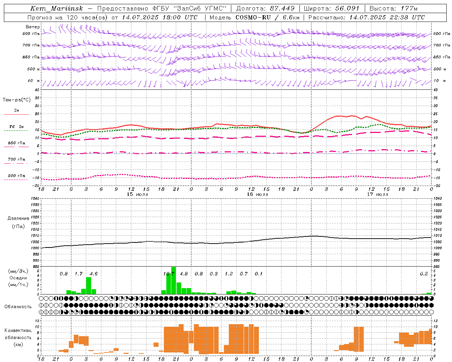
Task: Click the 'Рассчитано: 14.07.2025 22:38 UTC' text
Action: click(x=367, y=17)
